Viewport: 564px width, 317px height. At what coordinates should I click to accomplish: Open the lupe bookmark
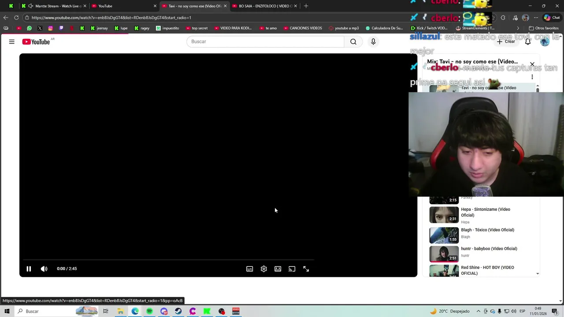coord(121,28)
